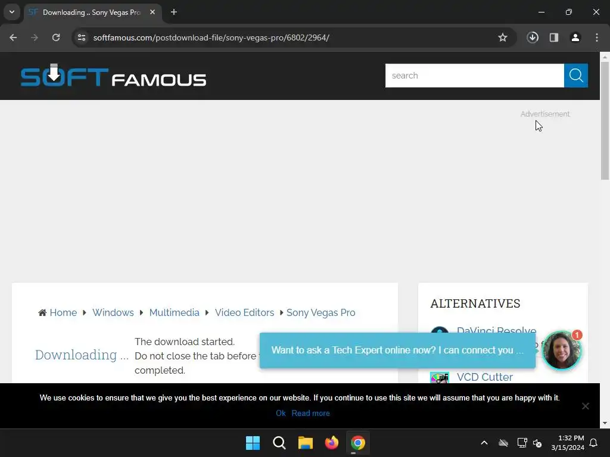Open the notifications bell
The image size is (610, 457).
coord(593,443)
